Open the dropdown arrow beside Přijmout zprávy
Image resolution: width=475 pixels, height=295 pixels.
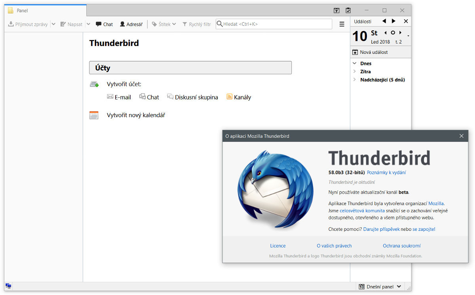(53, 24)
